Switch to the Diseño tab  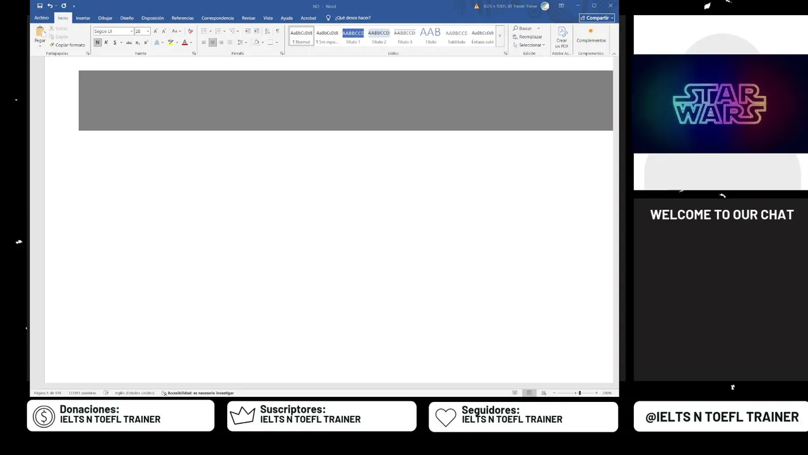point(127,18)
